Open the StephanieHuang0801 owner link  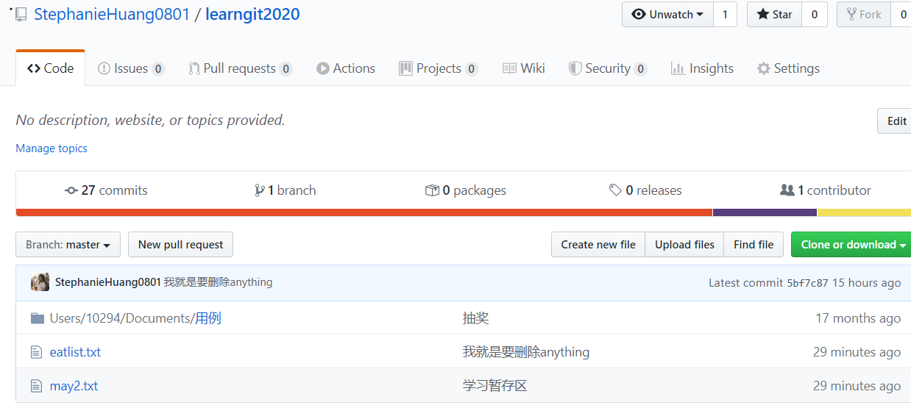tap(112, 15)
